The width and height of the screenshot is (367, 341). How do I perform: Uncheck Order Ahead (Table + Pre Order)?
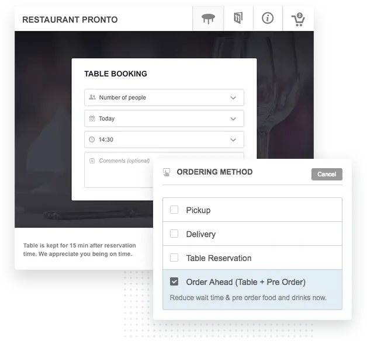(174, 281)
